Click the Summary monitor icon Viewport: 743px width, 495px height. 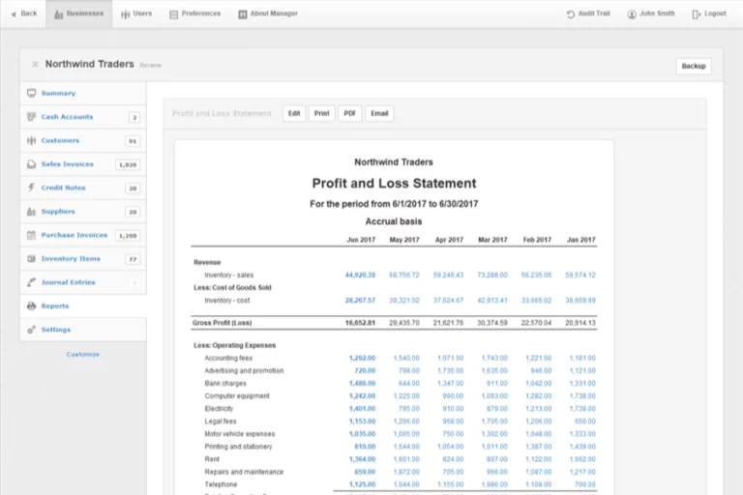coord(31,93)
